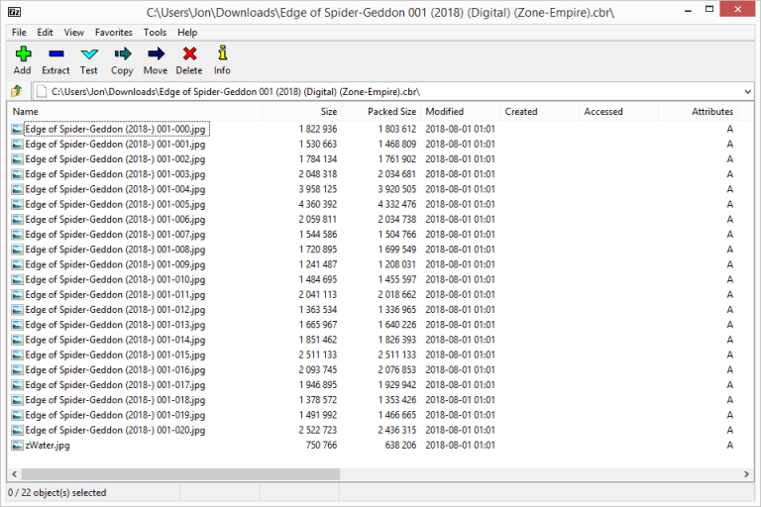Open the Tools menu
761x507 pixels.
point(155,33)
